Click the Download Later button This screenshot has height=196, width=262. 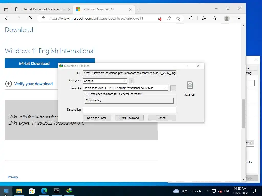[x=96, y=118]
